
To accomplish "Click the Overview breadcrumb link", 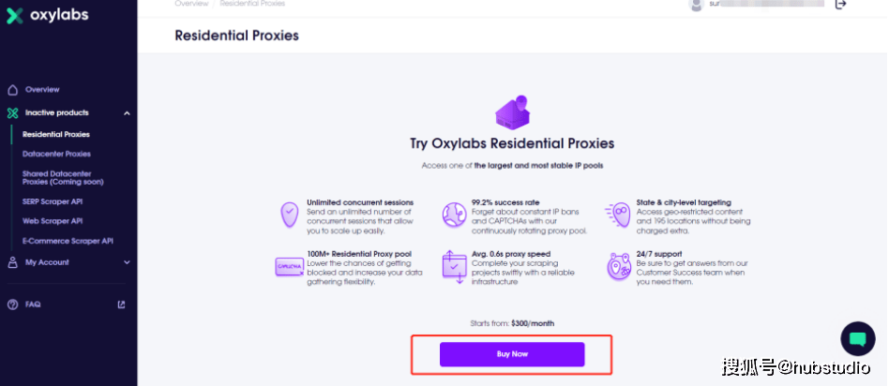I will tap(190, 4).
